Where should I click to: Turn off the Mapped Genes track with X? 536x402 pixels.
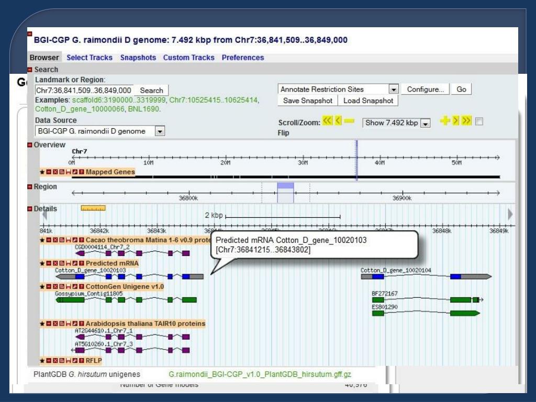pyautogui.click(x=55, y=172)
